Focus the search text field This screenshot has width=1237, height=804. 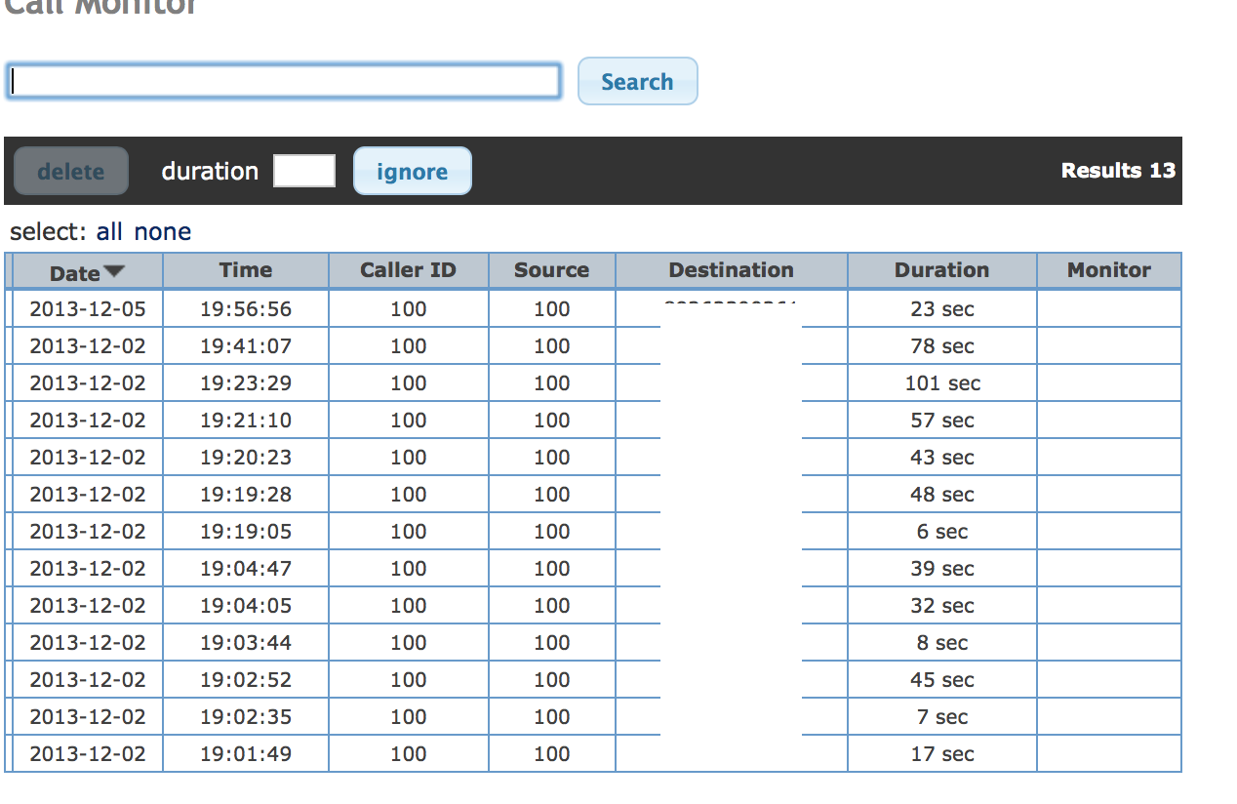pyautogui.click(x=284, y=81)
